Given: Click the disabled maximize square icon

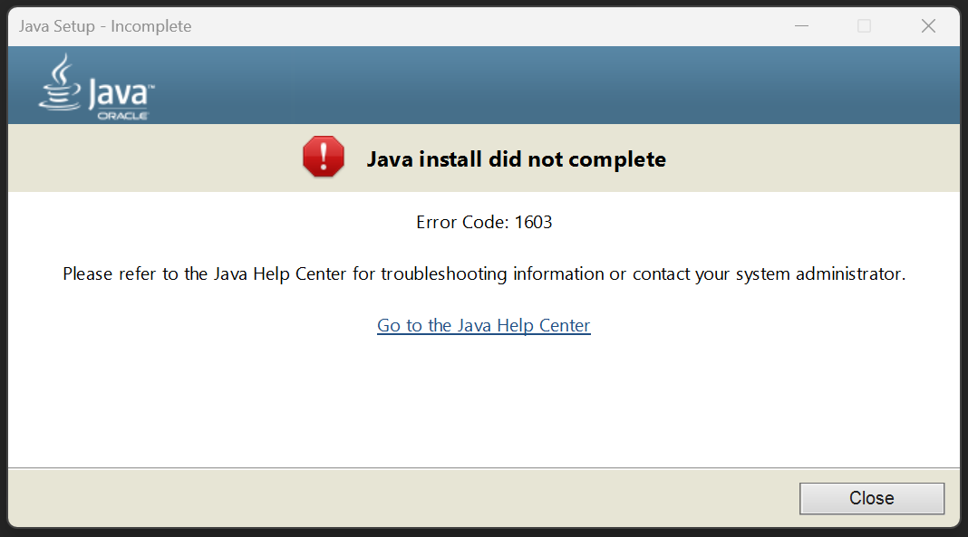Looking at the screenshot, I should tap(864, 25).
